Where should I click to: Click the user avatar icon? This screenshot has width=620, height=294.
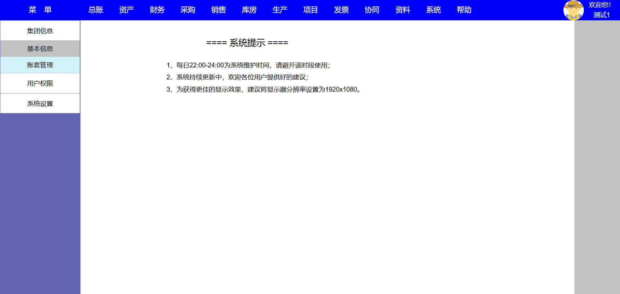(x=573, y=10)
